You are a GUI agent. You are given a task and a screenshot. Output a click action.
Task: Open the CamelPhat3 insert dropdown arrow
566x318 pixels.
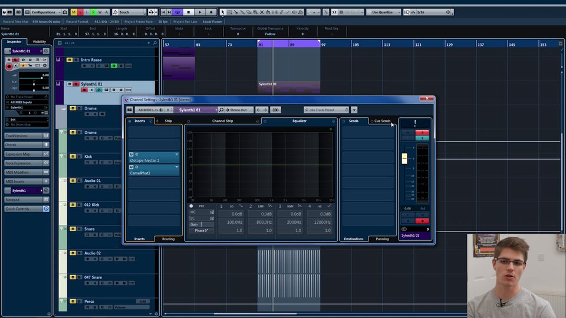[176, 167]
